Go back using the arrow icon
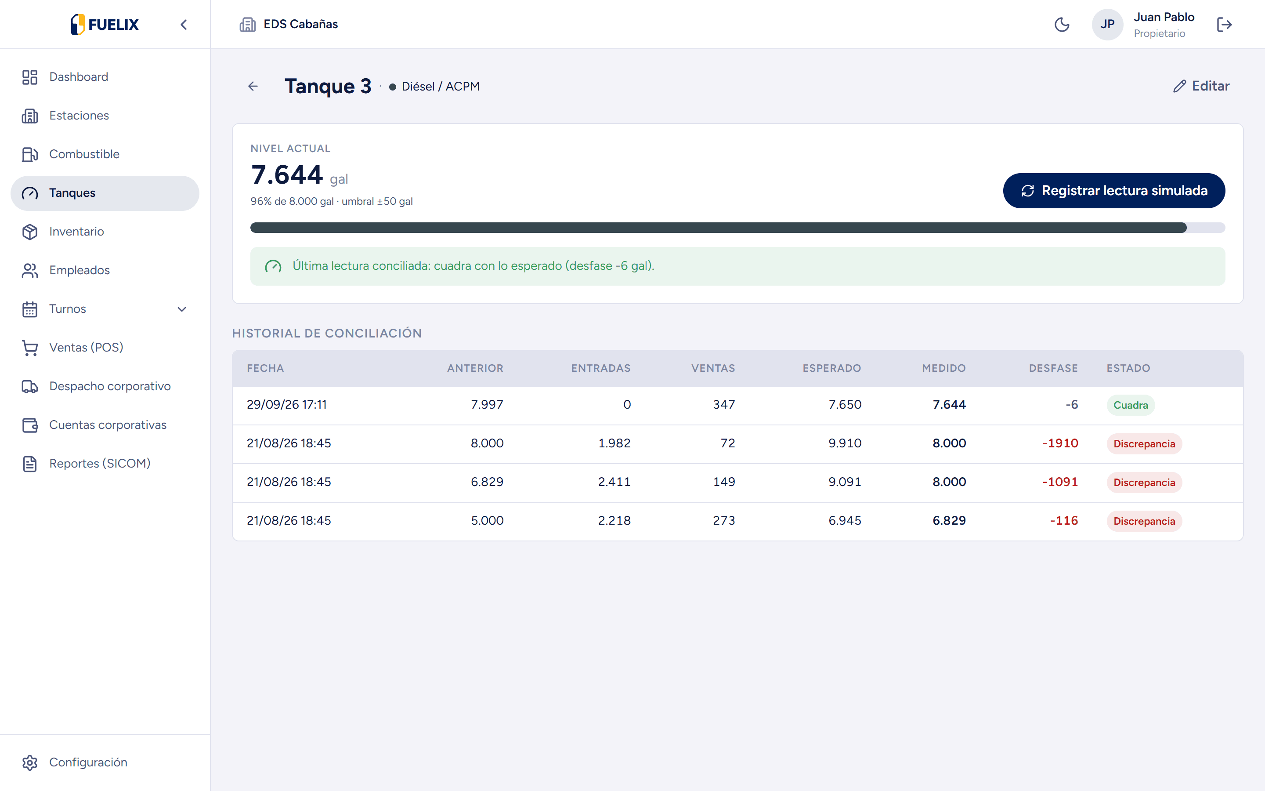 [x=253, y=86]
